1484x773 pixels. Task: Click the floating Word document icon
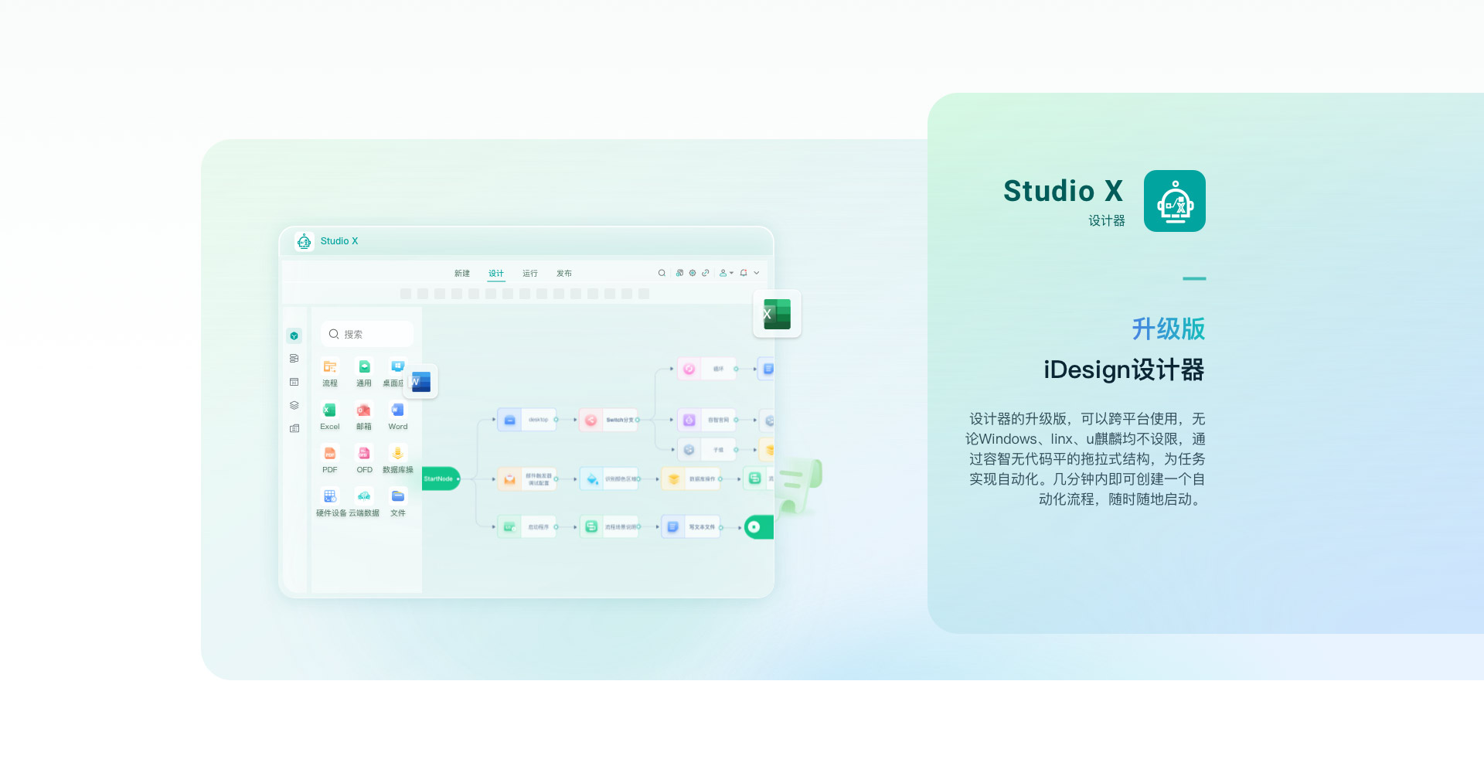click(x=421, y=381)
